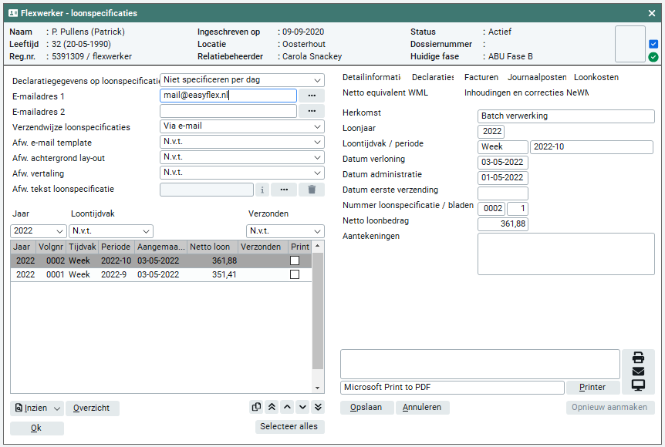The width and height of the screenshot is (665, 447).
Task: Switch to the Facturen tab
Action: 481,77
